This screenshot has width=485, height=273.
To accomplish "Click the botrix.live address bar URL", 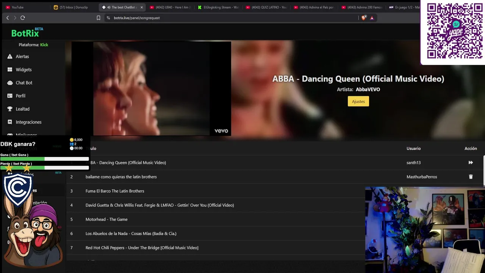I will (137, 18).
